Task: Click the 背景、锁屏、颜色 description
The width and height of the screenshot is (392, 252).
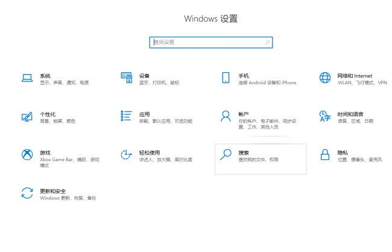Action: point(57,121)
